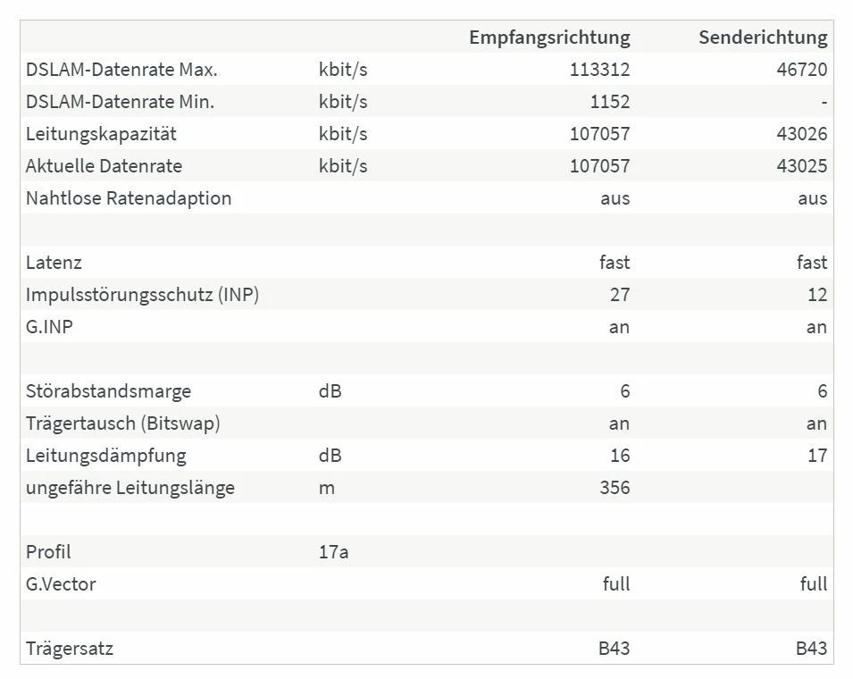Click the Empfangsrichtung column header
Image resolution: width=853 pixels, height=679 pixels.
pos(549,37)
